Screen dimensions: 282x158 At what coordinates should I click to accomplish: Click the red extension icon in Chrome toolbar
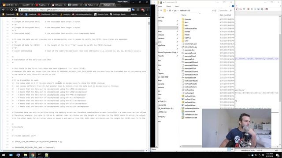(x=143, y=10)
